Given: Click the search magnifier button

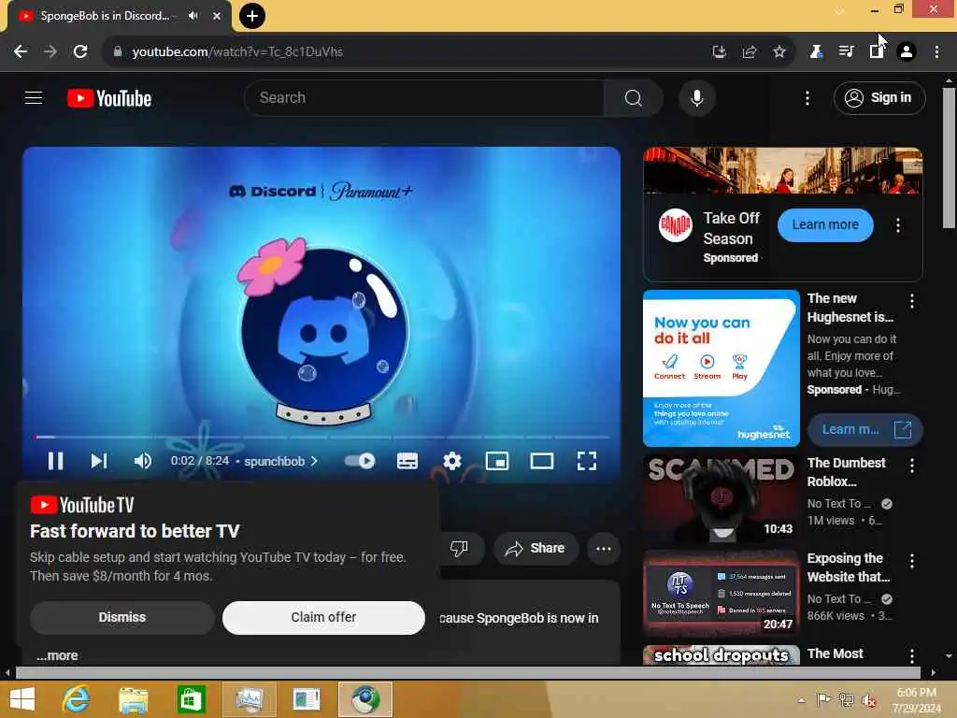Looking at the screenshot, I should tap(633, 97).
